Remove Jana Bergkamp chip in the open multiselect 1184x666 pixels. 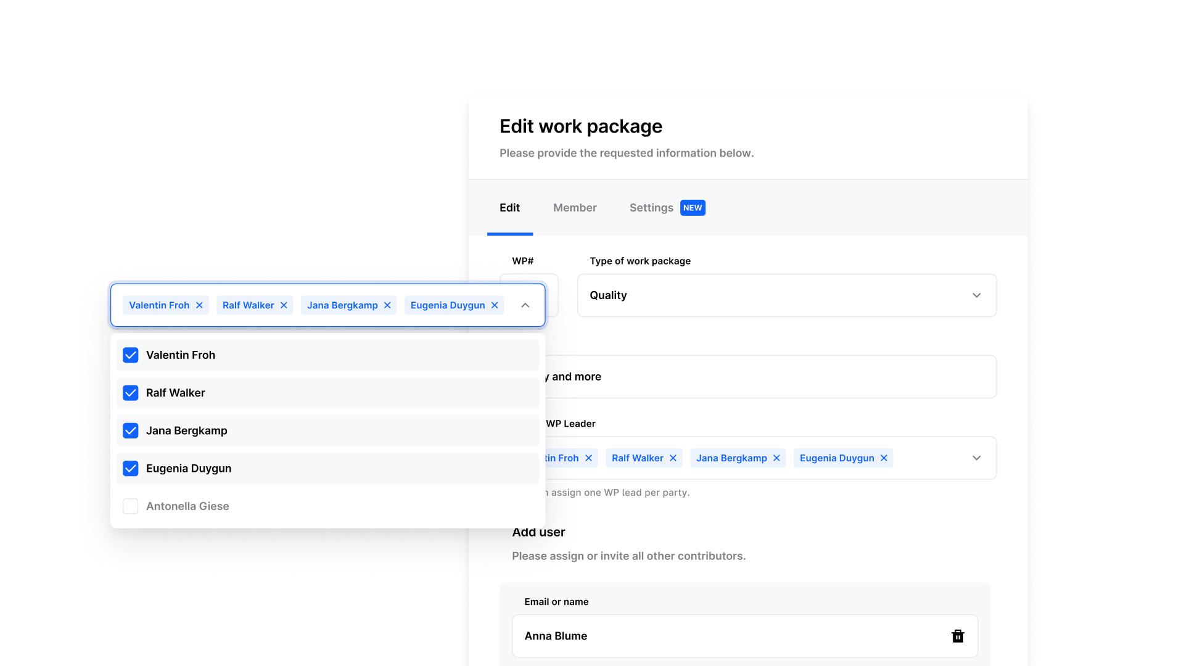(x=387, y=305)
